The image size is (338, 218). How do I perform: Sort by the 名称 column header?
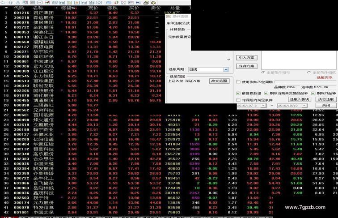[38, 8]
